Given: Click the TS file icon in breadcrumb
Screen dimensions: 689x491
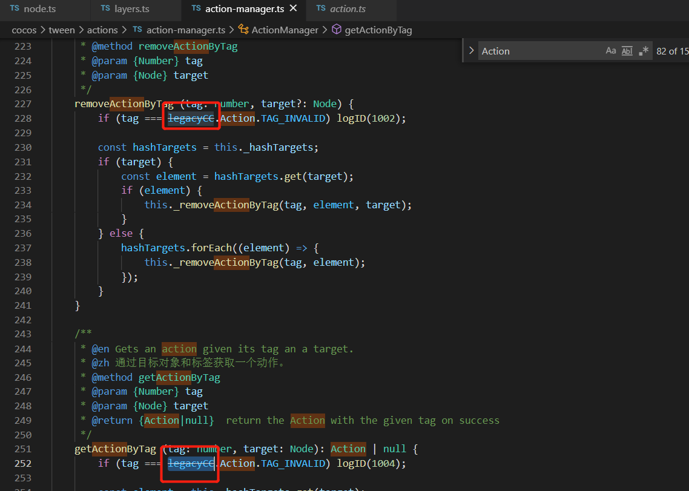Looking at the screenshot, I should 137,30.
